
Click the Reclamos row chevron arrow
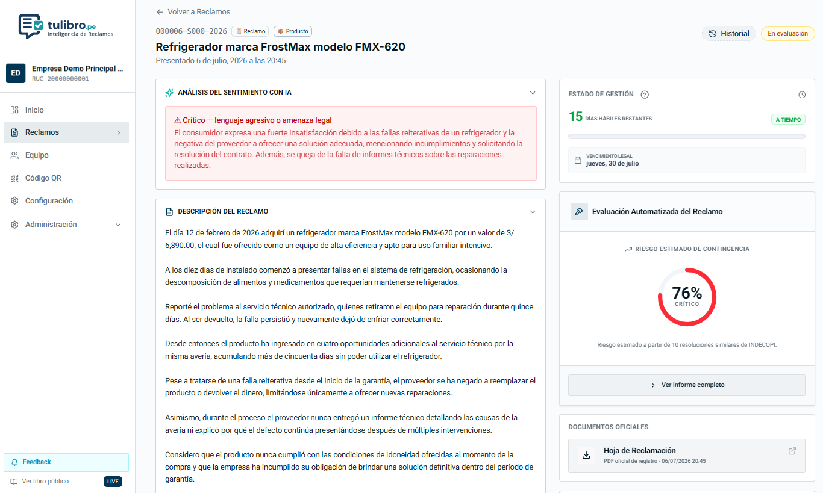point(119,132)
